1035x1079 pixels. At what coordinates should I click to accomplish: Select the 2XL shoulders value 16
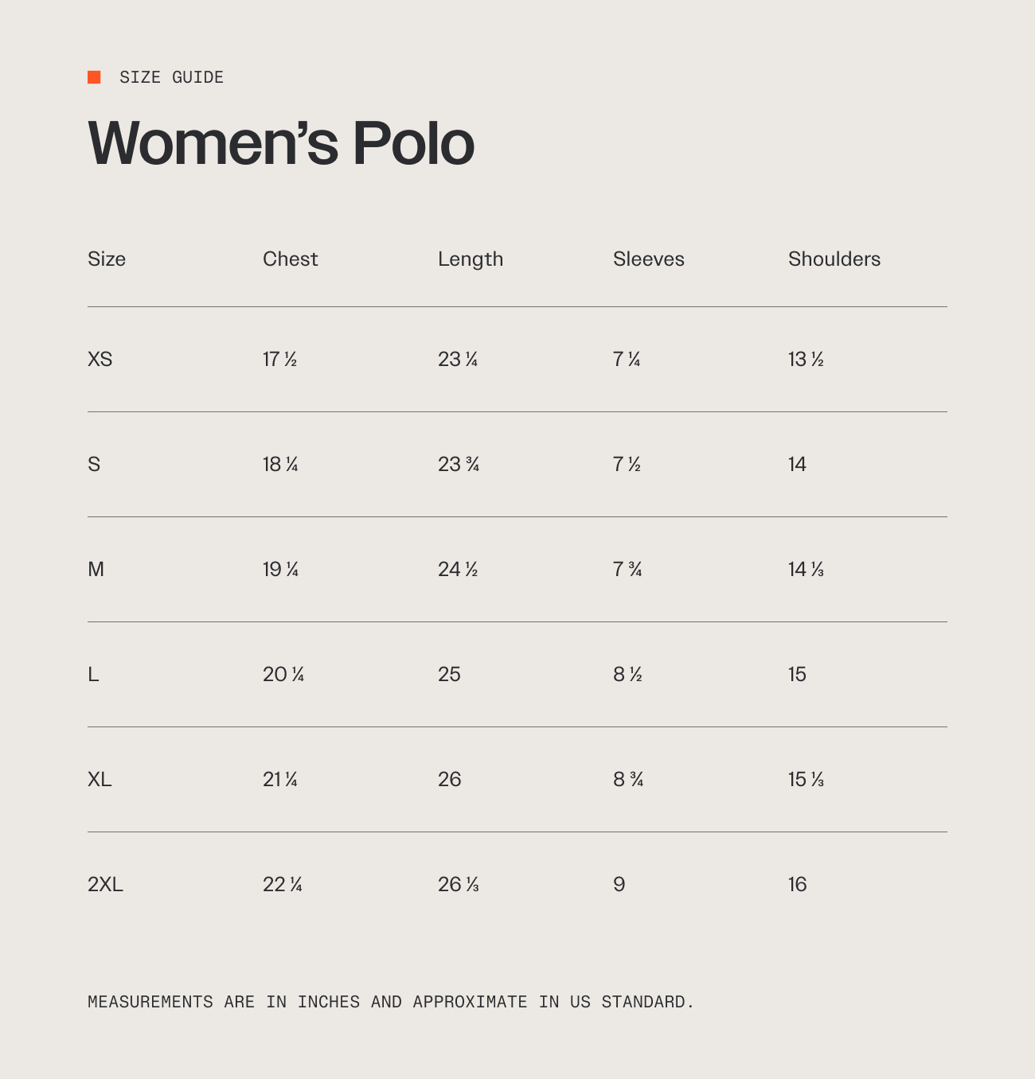point(798,885)
